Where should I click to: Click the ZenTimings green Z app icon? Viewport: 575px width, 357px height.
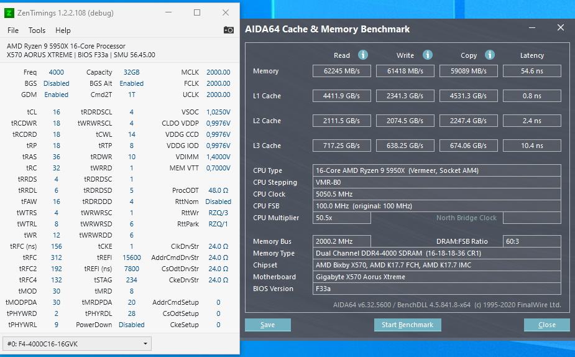(x=9, y=13)
